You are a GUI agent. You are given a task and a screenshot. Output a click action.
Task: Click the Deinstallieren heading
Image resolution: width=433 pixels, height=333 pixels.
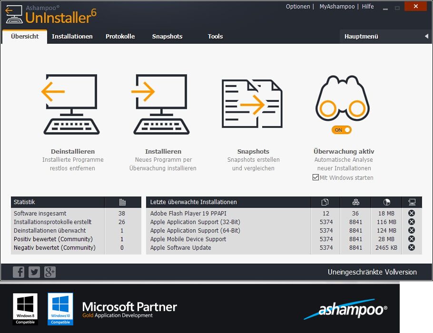pyautogui.click(x=73, y=151)
